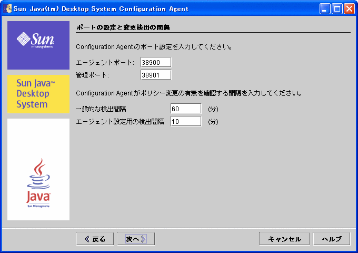Click the window title Sun Java(tm) Desktop System Configuration Agent
The height and width of the screenshot is (253, 358).
click(x=101, y=9)
